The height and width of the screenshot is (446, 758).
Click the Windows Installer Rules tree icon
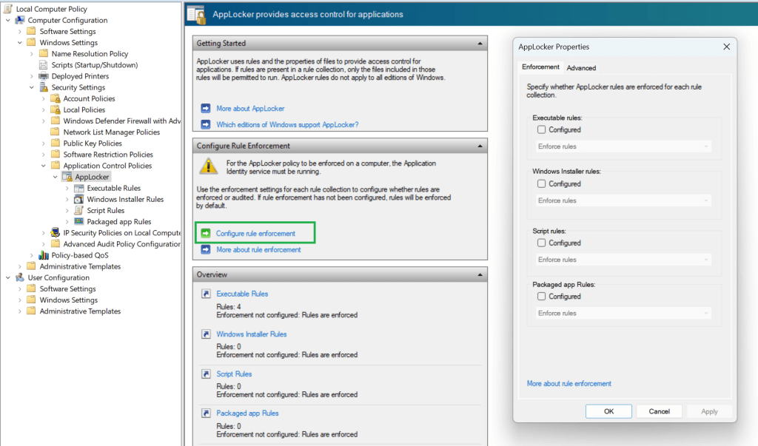[x=79, y=199]
